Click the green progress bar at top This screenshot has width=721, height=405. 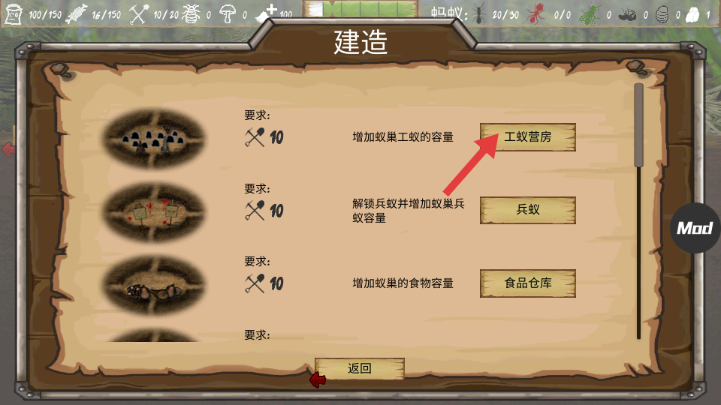(360, 9)
